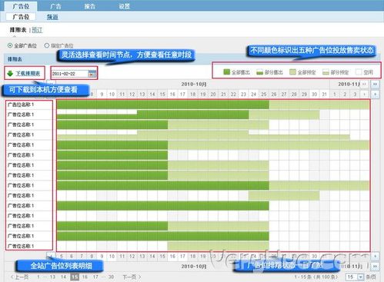Jump forward with the bottom double-arrow button
384x282 pixels.
click(375, 266)
